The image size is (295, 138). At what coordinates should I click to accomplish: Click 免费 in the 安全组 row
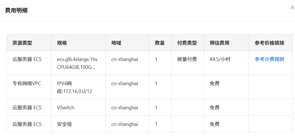[214, 124]
